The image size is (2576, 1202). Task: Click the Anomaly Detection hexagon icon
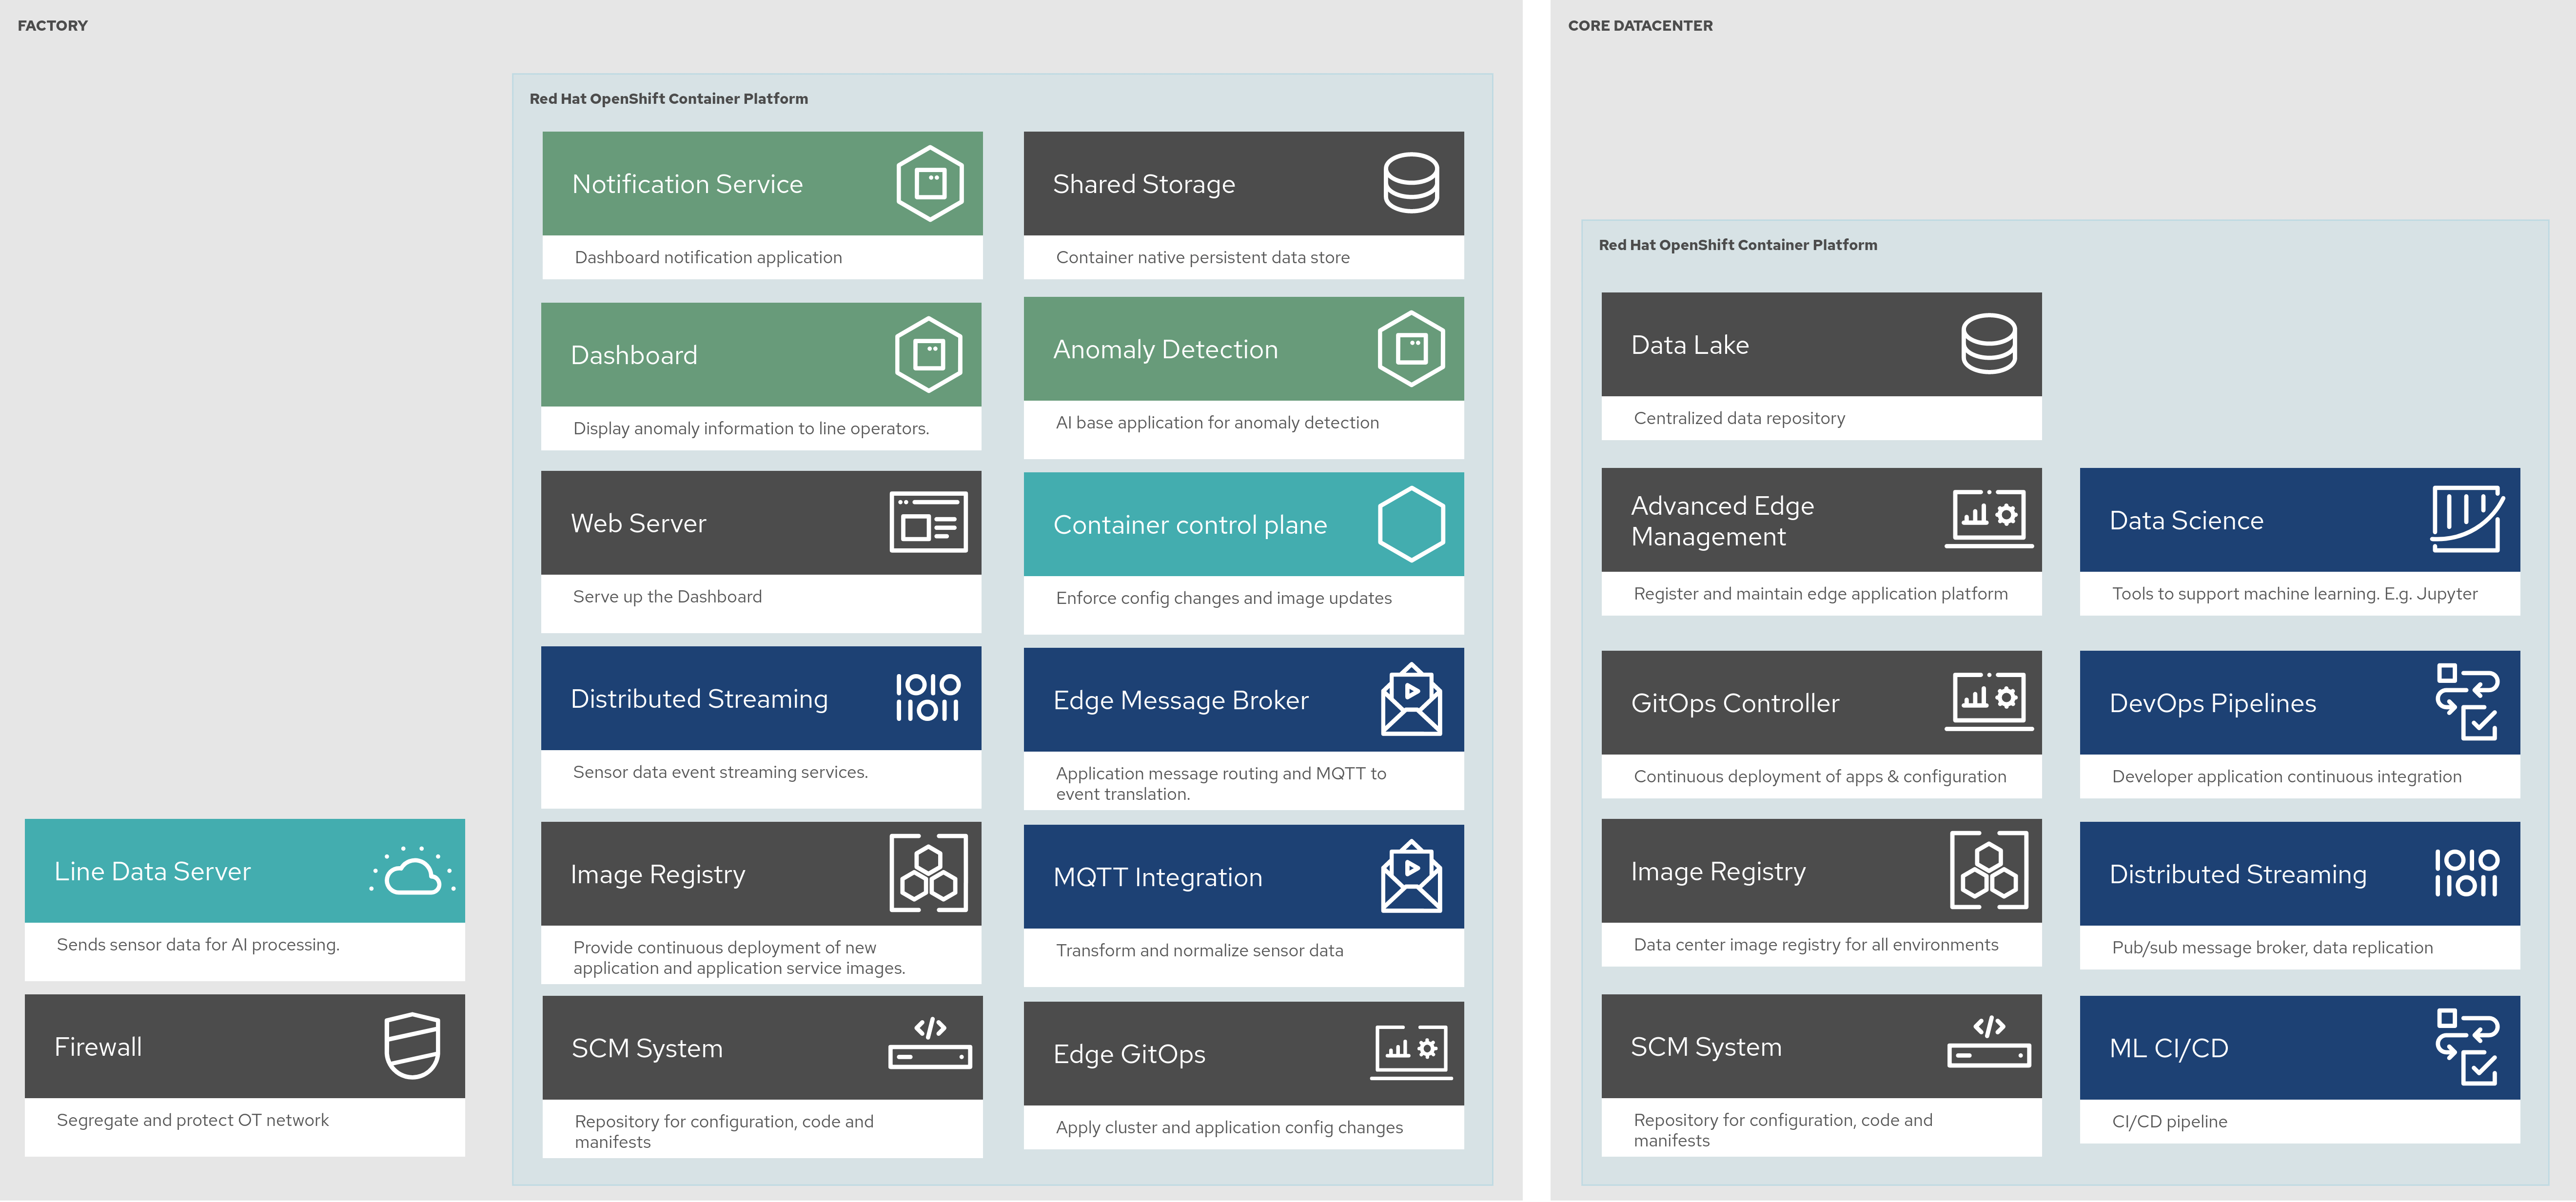1411,349
